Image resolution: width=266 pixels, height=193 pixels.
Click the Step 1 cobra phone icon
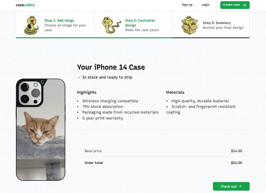tap(31, 25)
